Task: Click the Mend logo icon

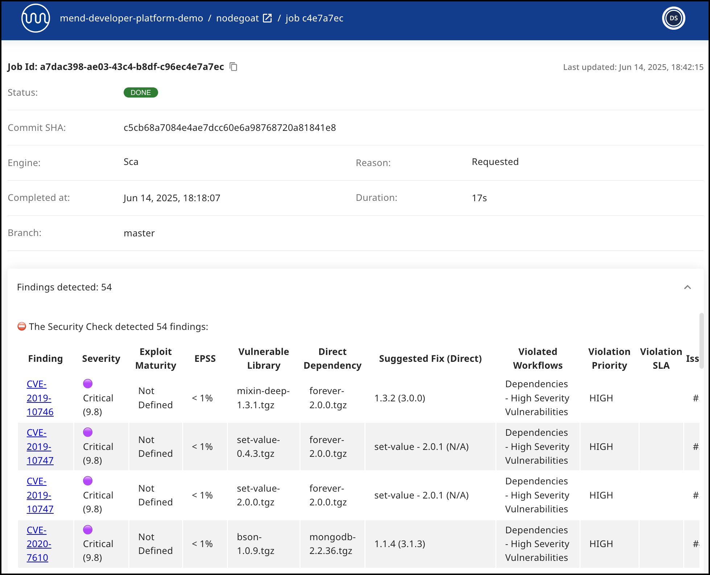Action: pos(36,18)
